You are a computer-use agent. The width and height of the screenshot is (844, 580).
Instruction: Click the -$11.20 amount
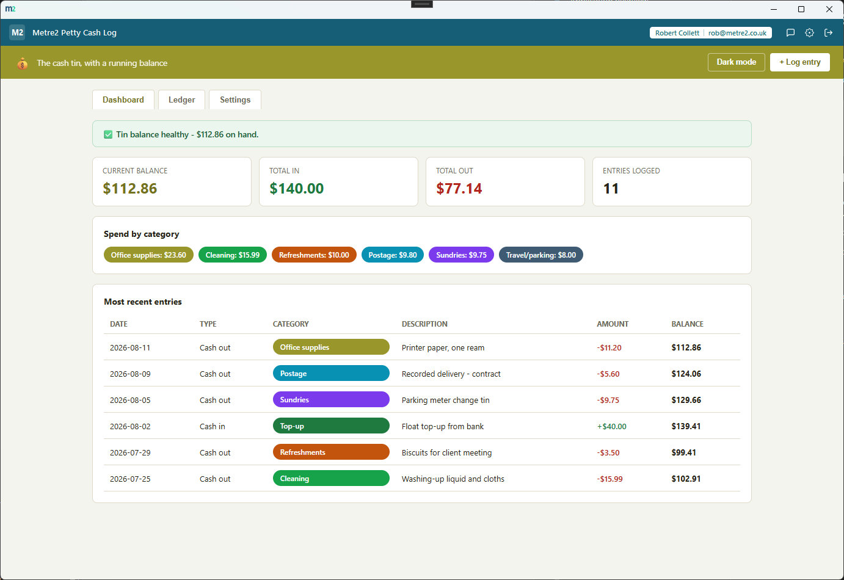tap(609, 347)
